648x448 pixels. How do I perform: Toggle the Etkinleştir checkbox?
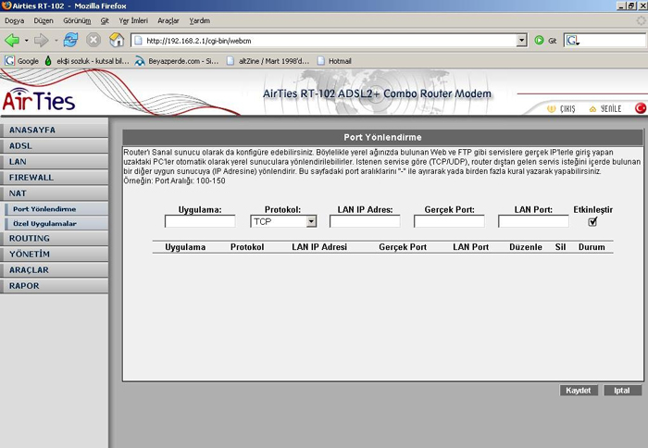[592, 222]
